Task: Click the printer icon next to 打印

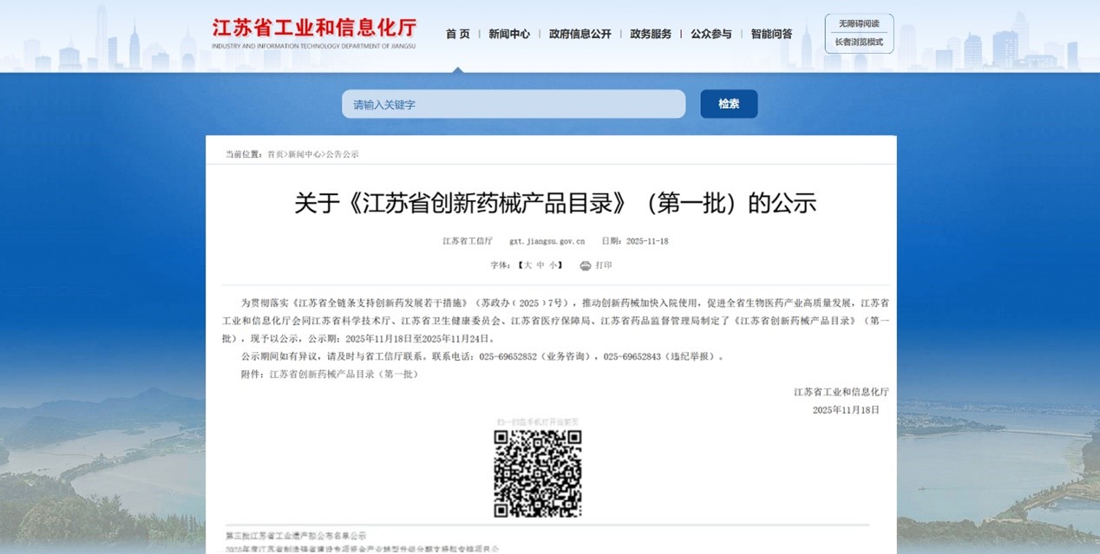Action: click(x=586, y=265)
